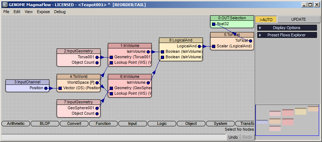This screenshot has height=142, width=322.
Task: Click IsInVolume output socket on 1:InVolume
Action: point(148,52)
